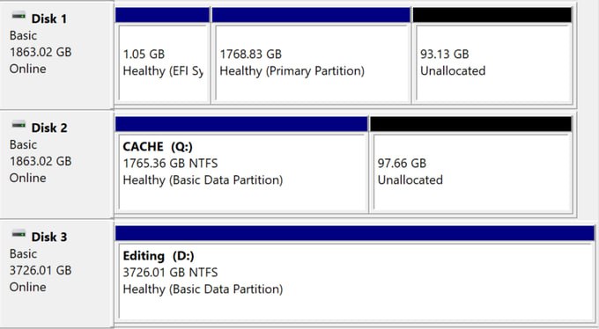Click blue header bar above CACHE volume
This screenshot has height=329, width=599.
pyautogui.click(x=241, y=124)
